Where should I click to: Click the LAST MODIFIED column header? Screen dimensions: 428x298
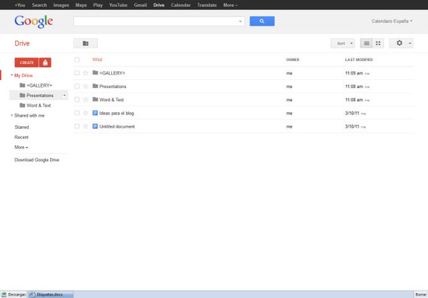359,60
